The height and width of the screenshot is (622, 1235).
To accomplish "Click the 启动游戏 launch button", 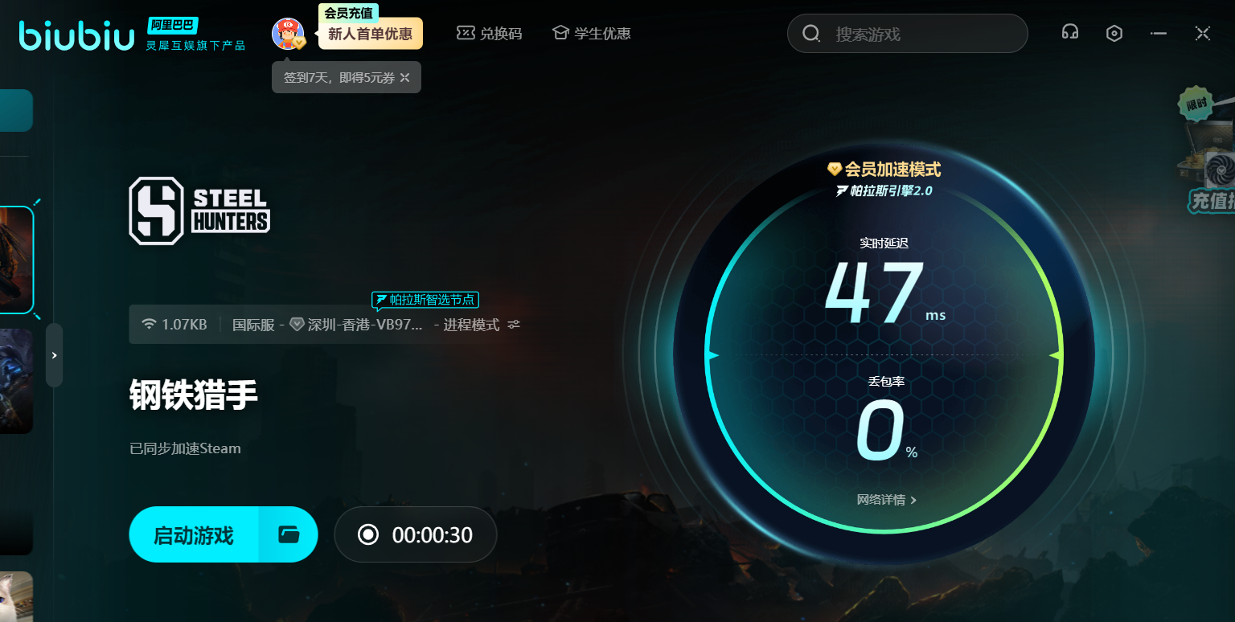I will coord(194,534).
